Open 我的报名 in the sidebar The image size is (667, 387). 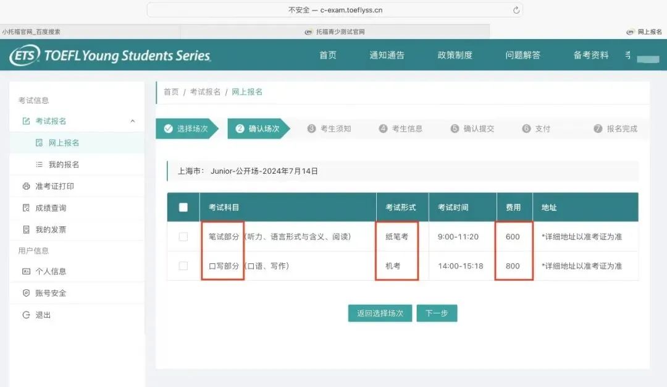pyautogui.click(x=64, y=164)
